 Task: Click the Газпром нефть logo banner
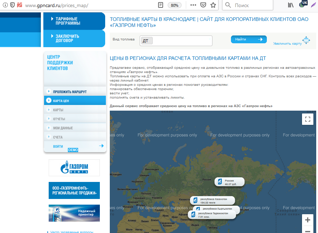(74, 168)
